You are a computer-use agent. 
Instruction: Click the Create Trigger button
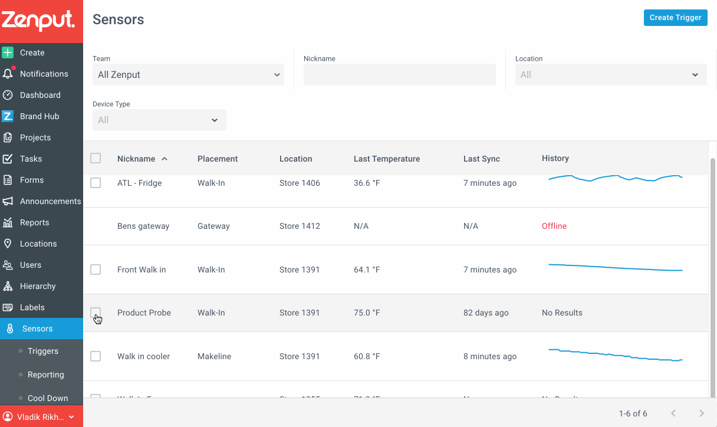[676, 18]
